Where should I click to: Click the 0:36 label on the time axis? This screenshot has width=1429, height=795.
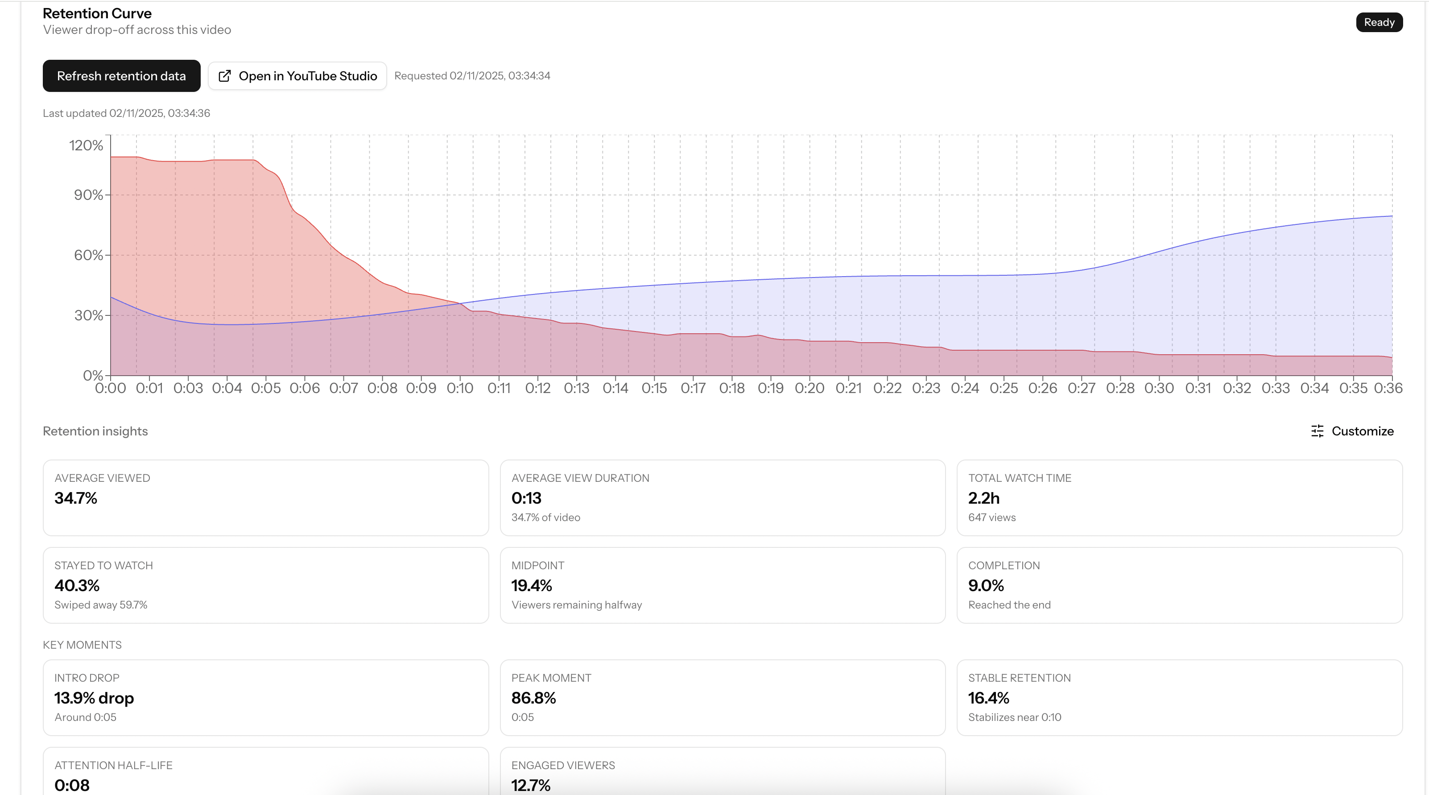(x=1391, y=388)
